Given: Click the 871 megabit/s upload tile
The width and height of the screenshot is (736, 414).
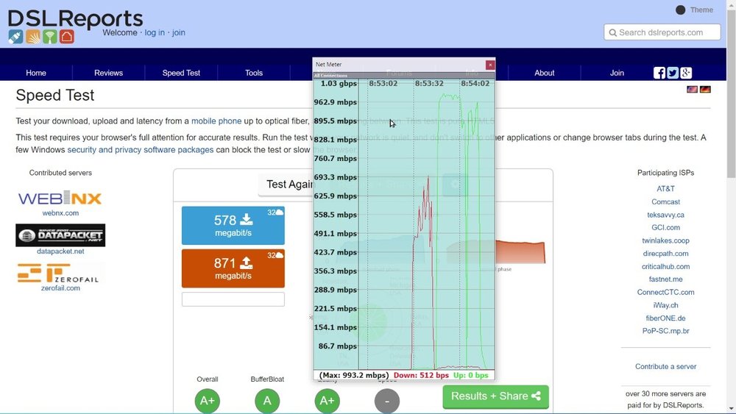Looking at the screenshot, I should click(233, 268).
